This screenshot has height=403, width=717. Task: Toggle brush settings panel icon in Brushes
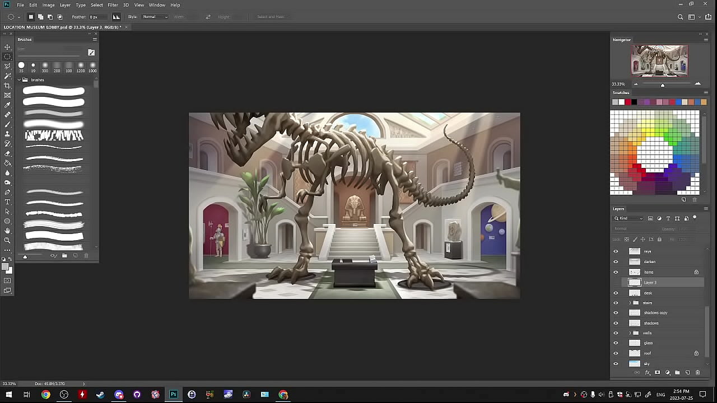91,53
